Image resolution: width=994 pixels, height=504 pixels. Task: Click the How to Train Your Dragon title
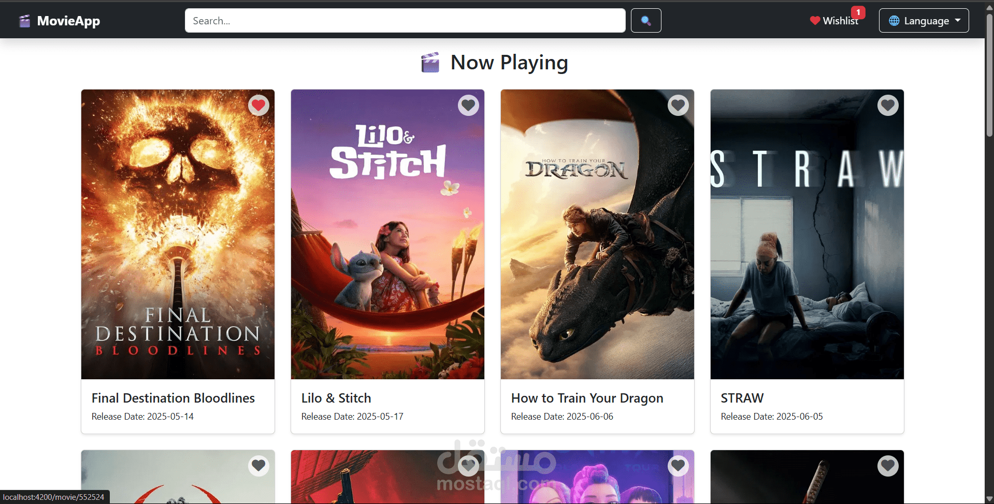coord(587,398)
